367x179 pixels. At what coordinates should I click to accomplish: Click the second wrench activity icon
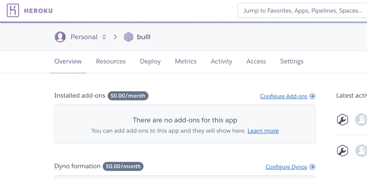342,151
